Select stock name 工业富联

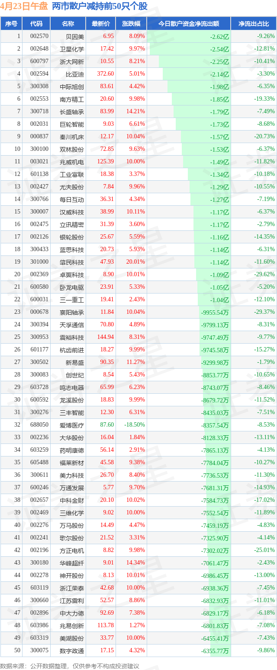point(72,175)
